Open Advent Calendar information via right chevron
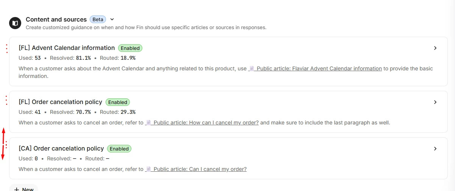Viewport: 455px width, 191px height. click(x=435, y=48)
